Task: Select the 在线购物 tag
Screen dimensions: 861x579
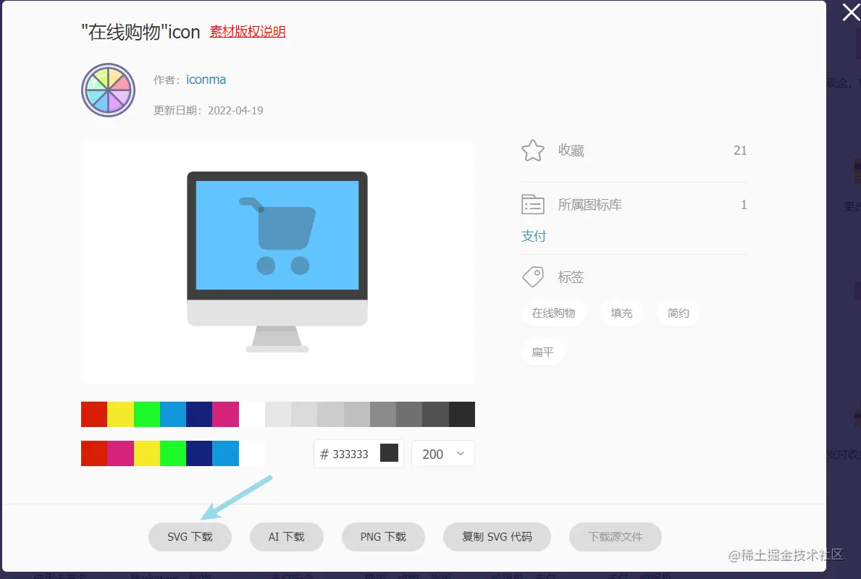Action: pos(553,313)
